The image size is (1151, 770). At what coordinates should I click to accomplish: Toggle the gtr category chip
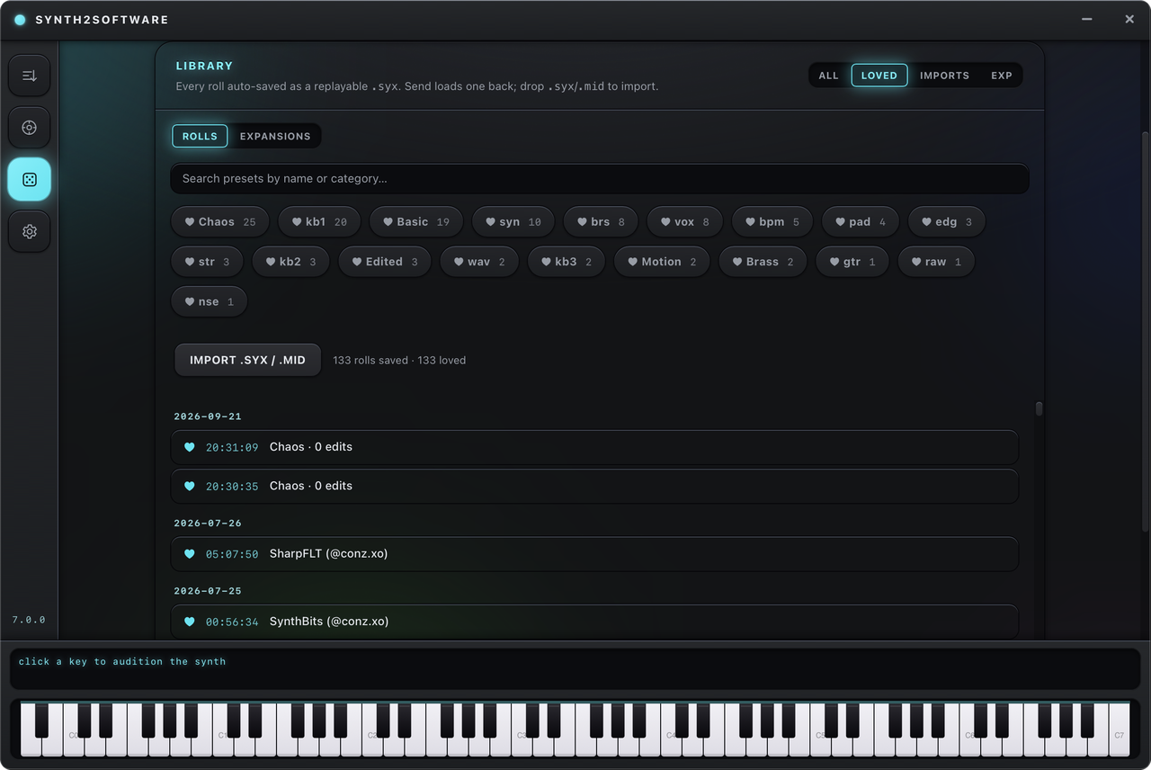click(852, 262)
